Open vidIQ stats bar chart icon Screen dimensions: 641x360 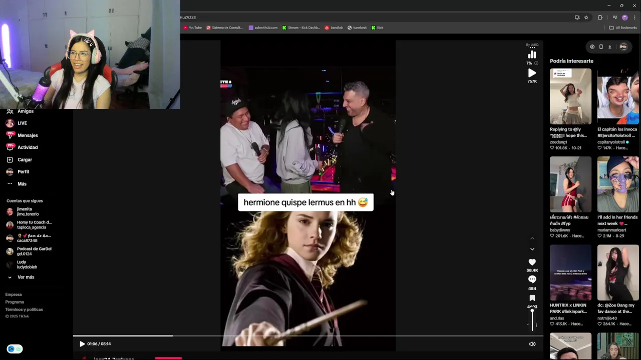coord(532,54)
